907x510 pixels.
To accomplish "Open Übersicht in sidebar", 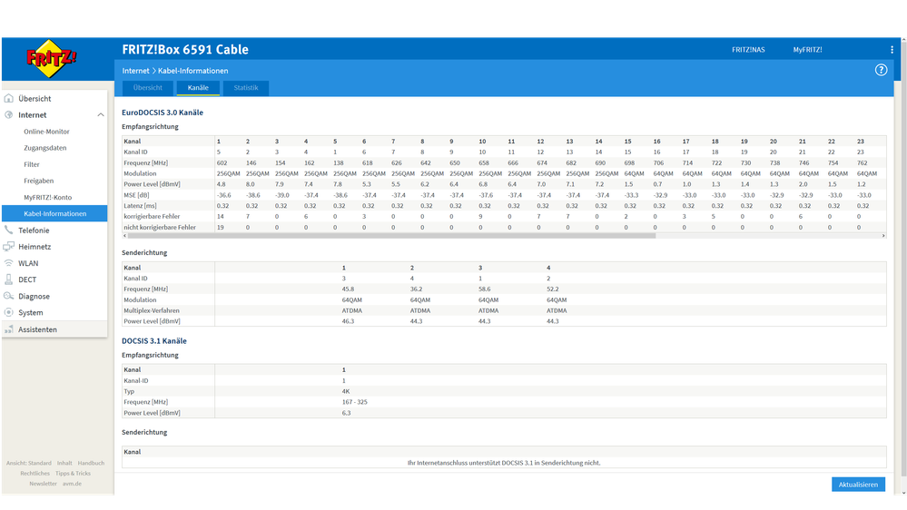I will click(x=35, y=98).
